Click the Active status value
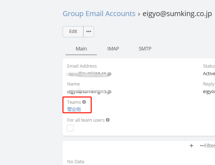The width and height of the screenshot is (215, 165). [209, 73]
